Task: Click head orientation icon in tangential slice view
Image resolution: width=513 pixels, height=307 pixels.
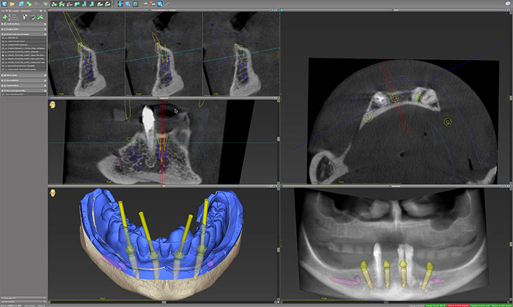Action: (x=52, y=104)
